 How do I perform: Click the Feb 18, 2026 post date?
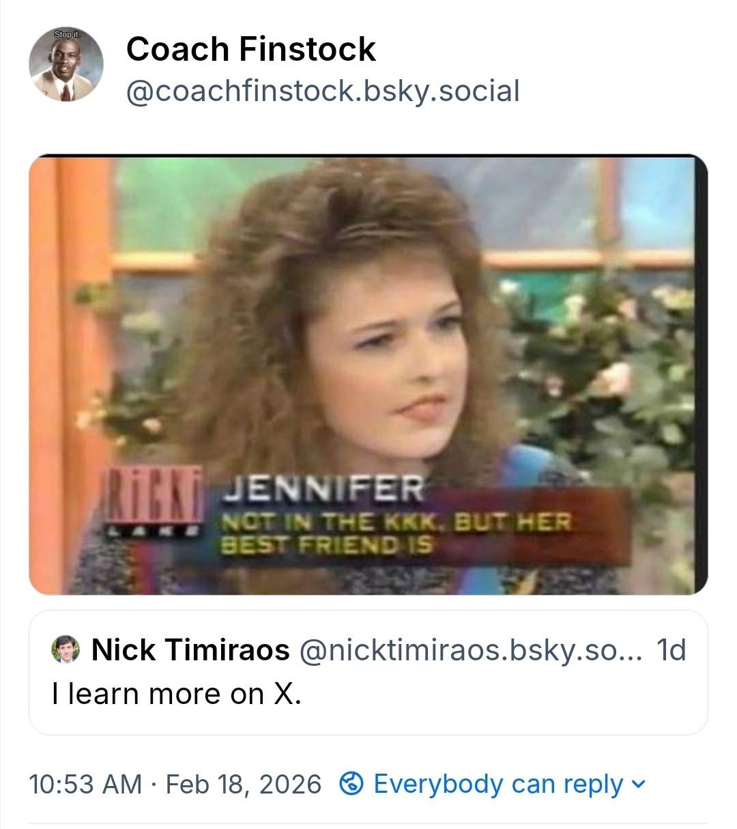243,784
